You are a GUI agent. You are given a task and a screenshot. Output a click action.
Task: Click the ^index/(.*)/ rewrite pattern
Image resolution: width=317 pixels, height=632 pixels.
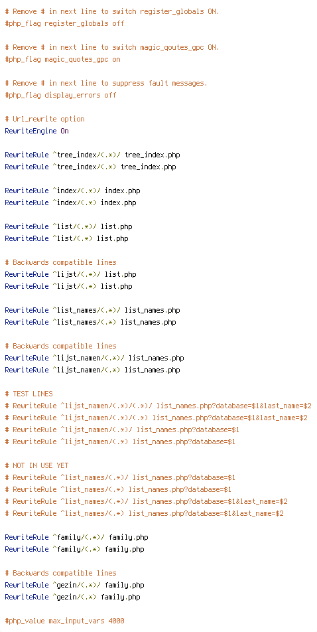(76, 191)
